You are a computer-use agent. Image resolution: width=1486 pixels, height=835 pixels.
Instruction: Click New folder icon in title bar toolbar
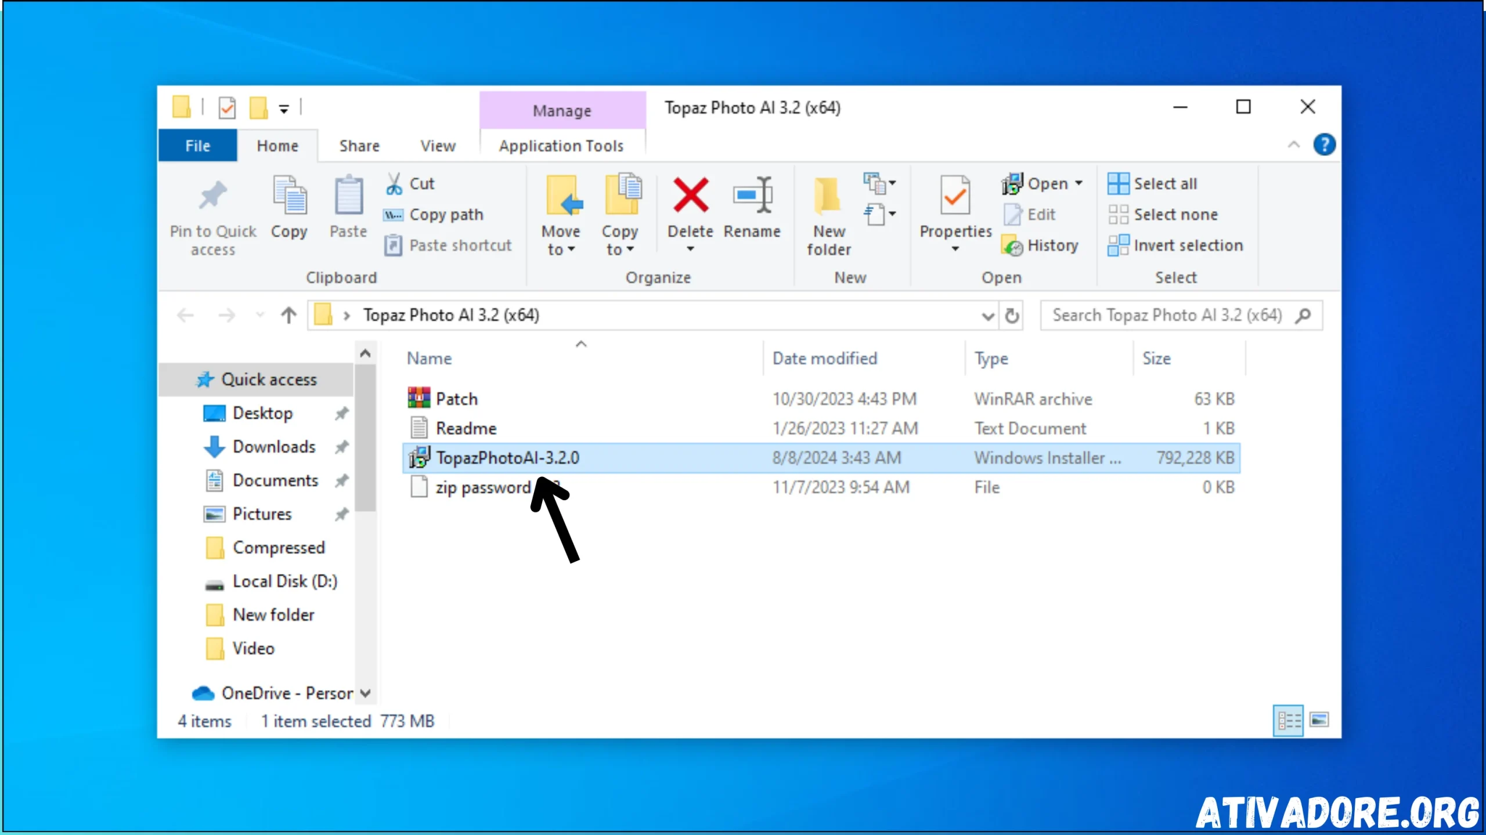coord(258,108)
